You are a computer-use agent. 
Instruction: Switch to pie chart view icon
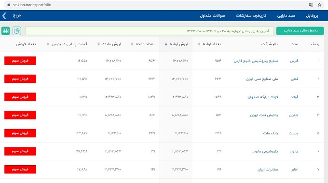click(17, 31)
